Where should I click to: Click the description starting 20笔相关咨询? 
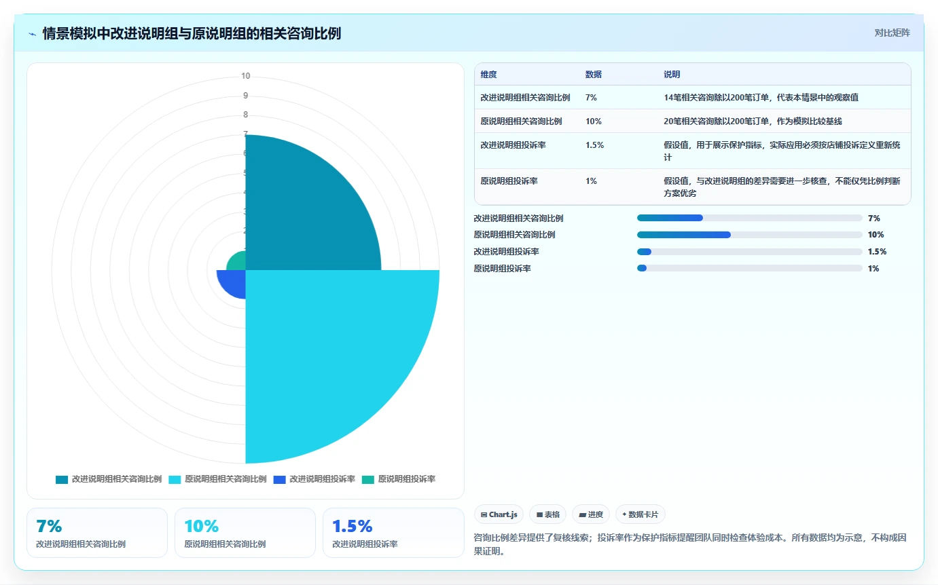[x=753, y=121]
